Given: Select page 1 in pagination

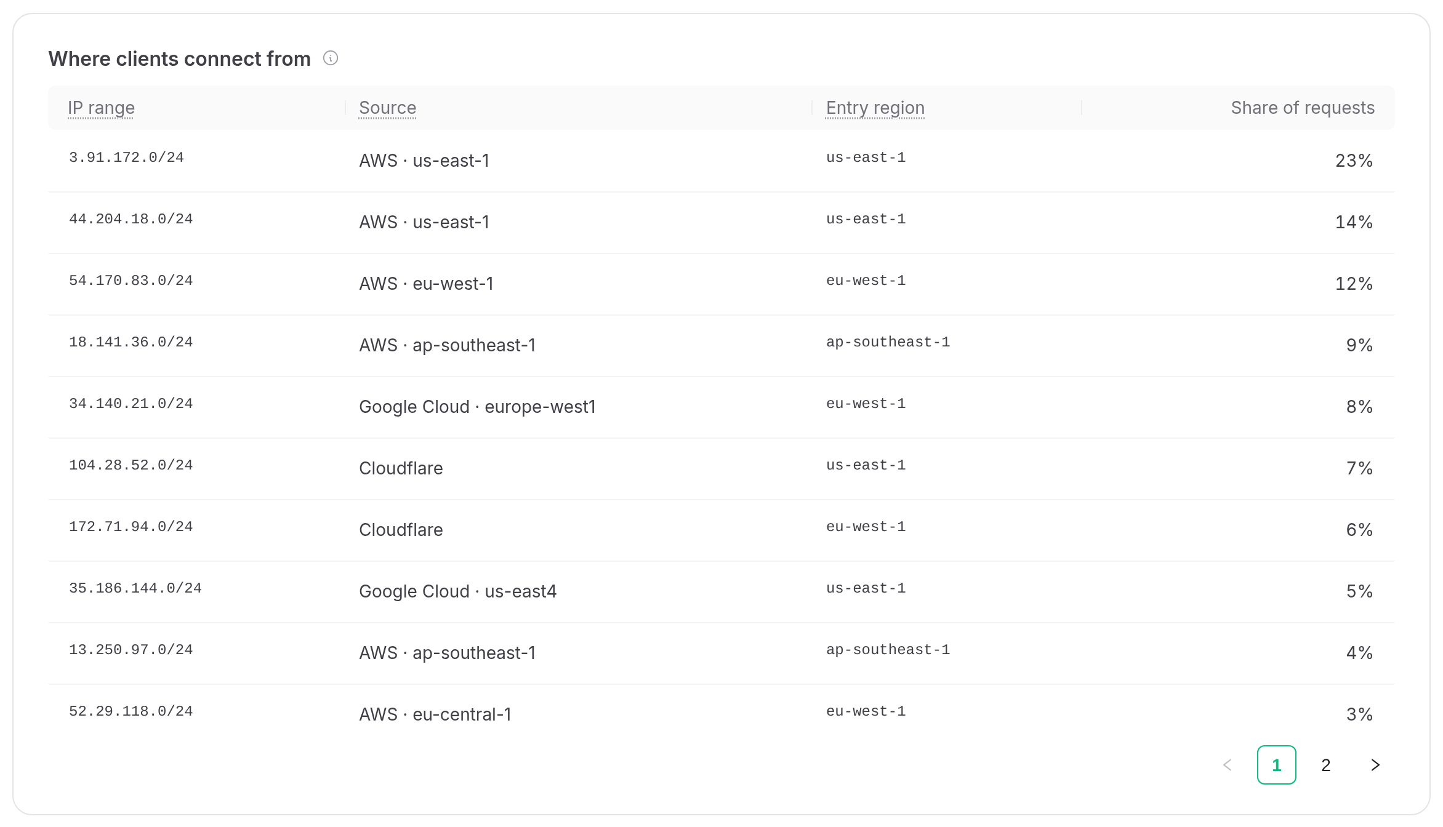Looking at the screenshot, I should point(1277,765).
